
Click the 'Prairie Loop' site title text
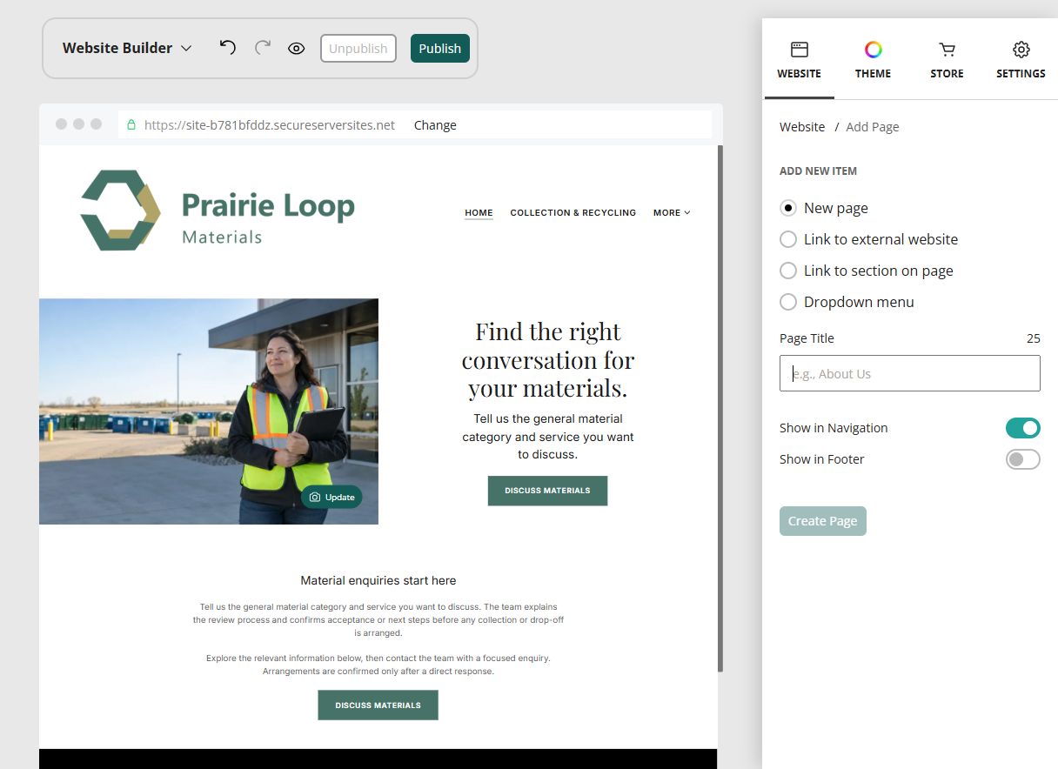coord(269,206)
